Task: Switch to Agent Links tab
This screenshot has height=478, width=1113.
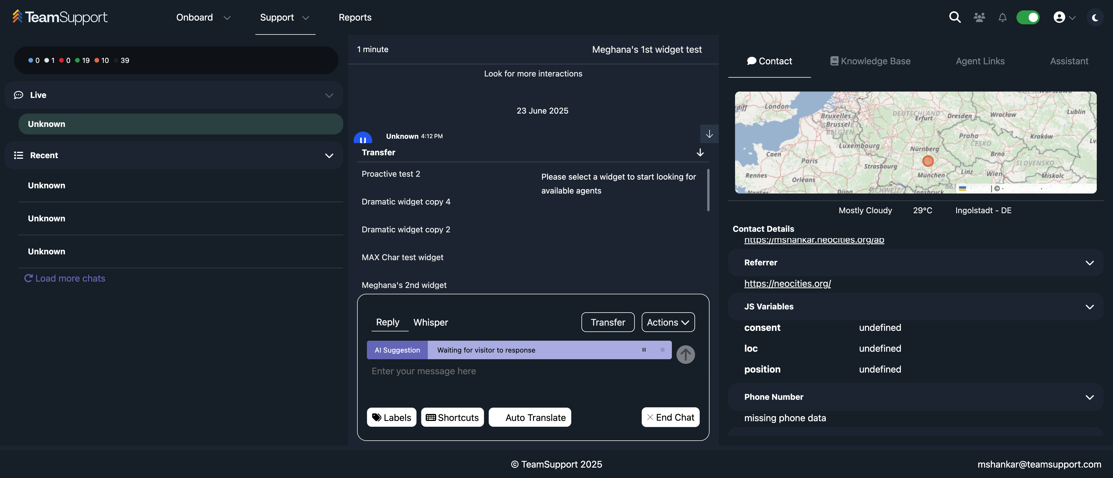Action: [980, 61]
